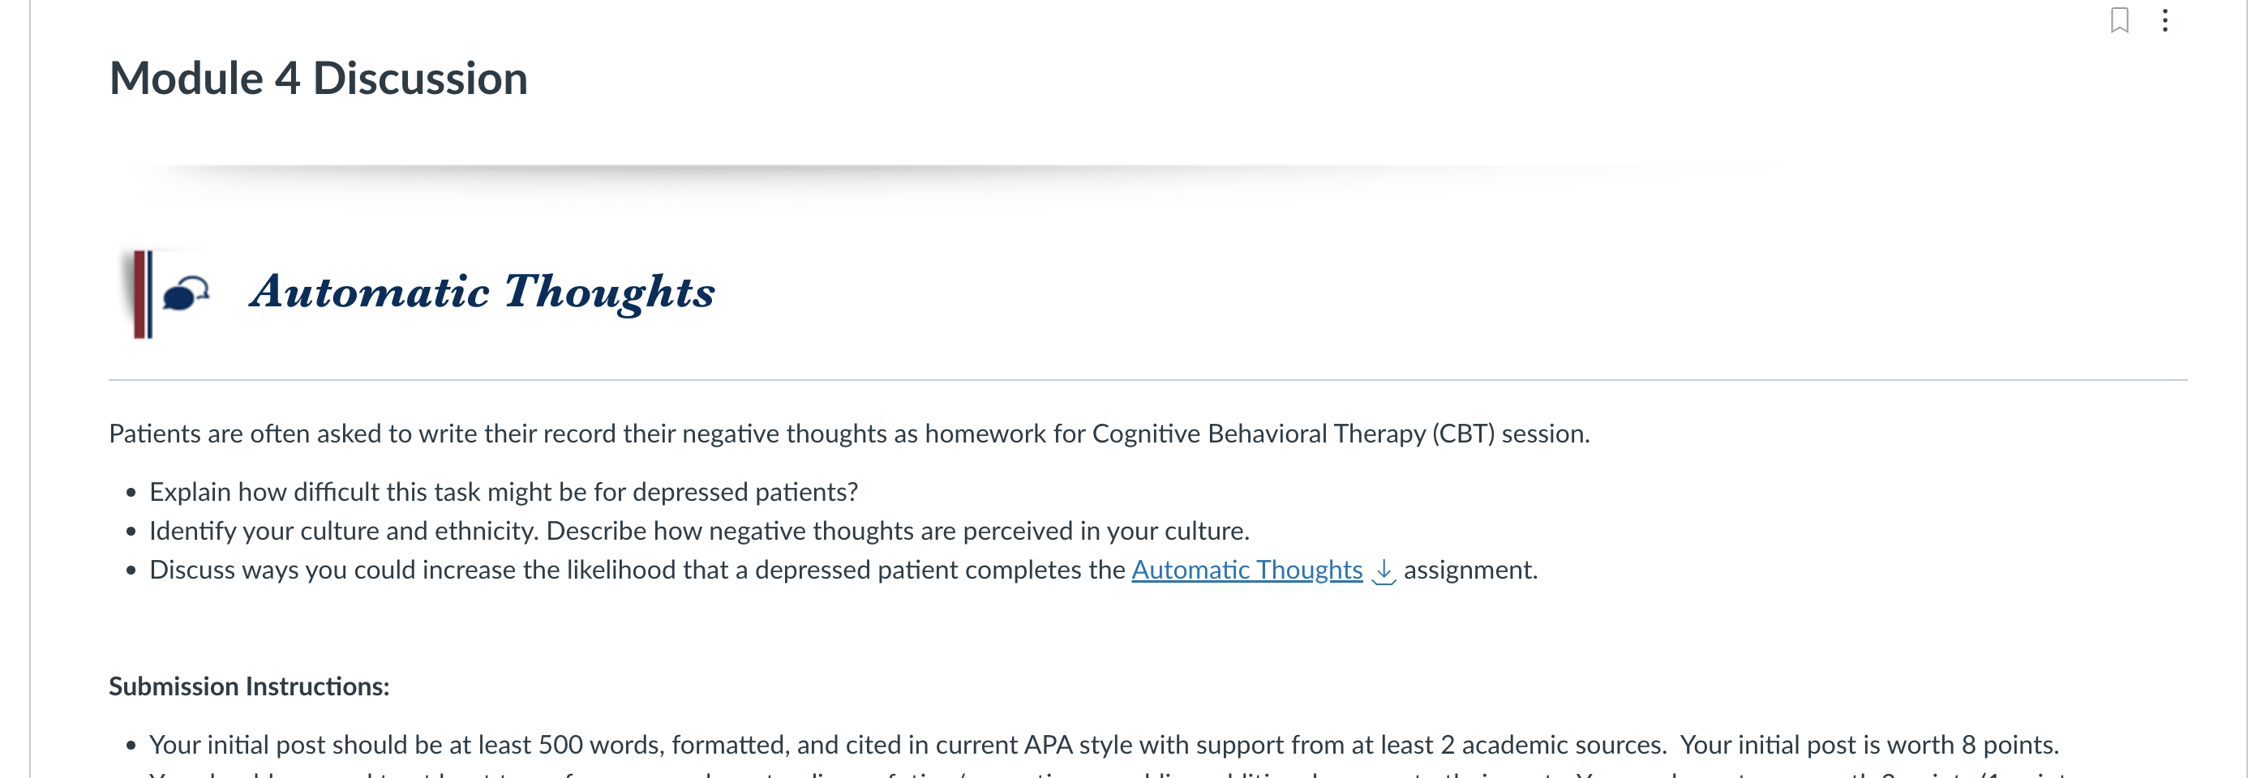Click the sentence about CBT homework
The width and height of the screenshot is (2248, 778).
[x=849, y=434]
